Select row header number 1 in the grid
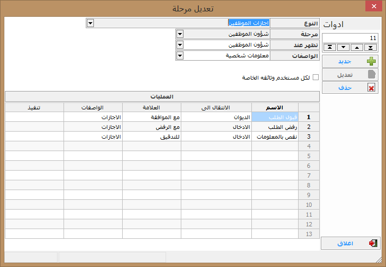This screenshot has height=267, width=386. pos(309,116)
